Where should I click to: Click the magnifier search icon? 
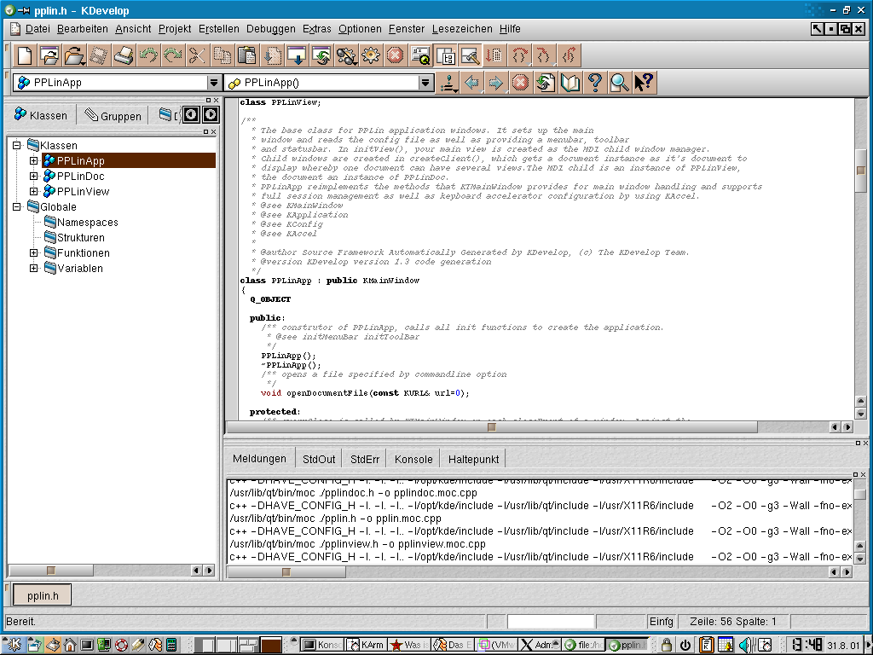click(619, 83)
